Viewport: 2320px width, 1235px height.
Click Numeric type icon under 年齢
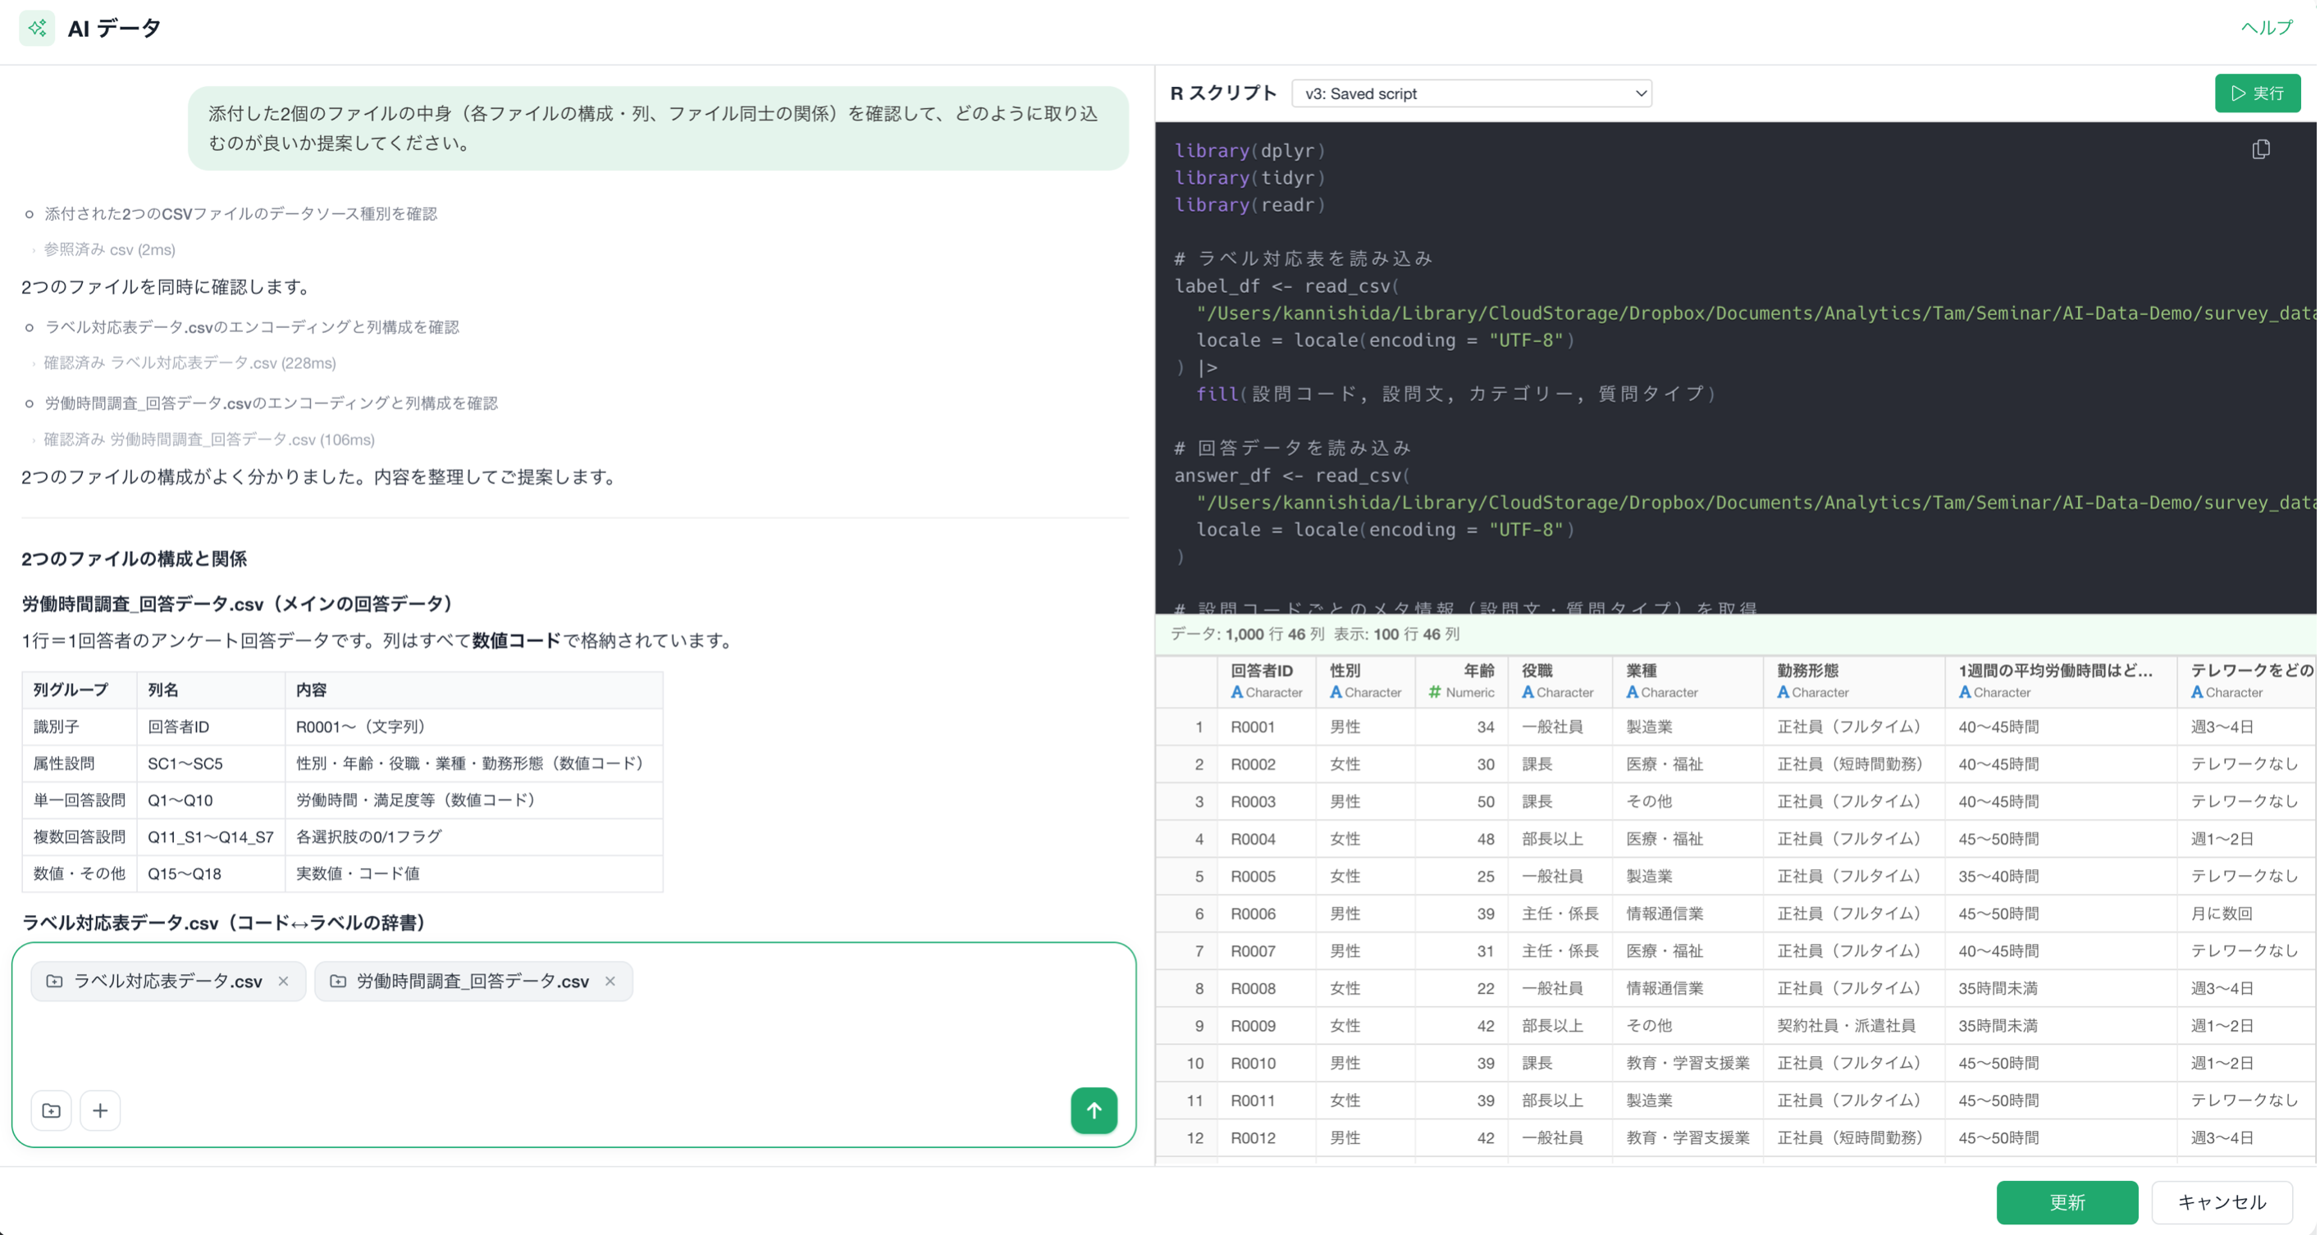pyautogui.click(x=1435, y=693)
